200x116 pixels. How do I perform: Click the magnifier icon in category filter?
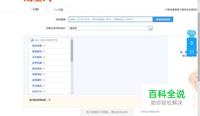[x=32, y=40]
